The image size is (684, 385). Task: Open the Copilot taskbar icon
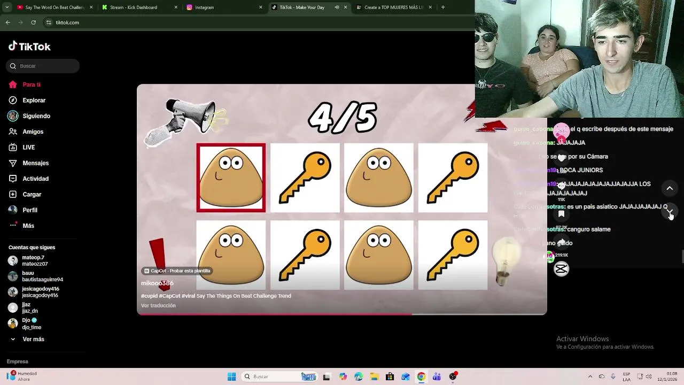pyautogui.click(x=343, y=376)
